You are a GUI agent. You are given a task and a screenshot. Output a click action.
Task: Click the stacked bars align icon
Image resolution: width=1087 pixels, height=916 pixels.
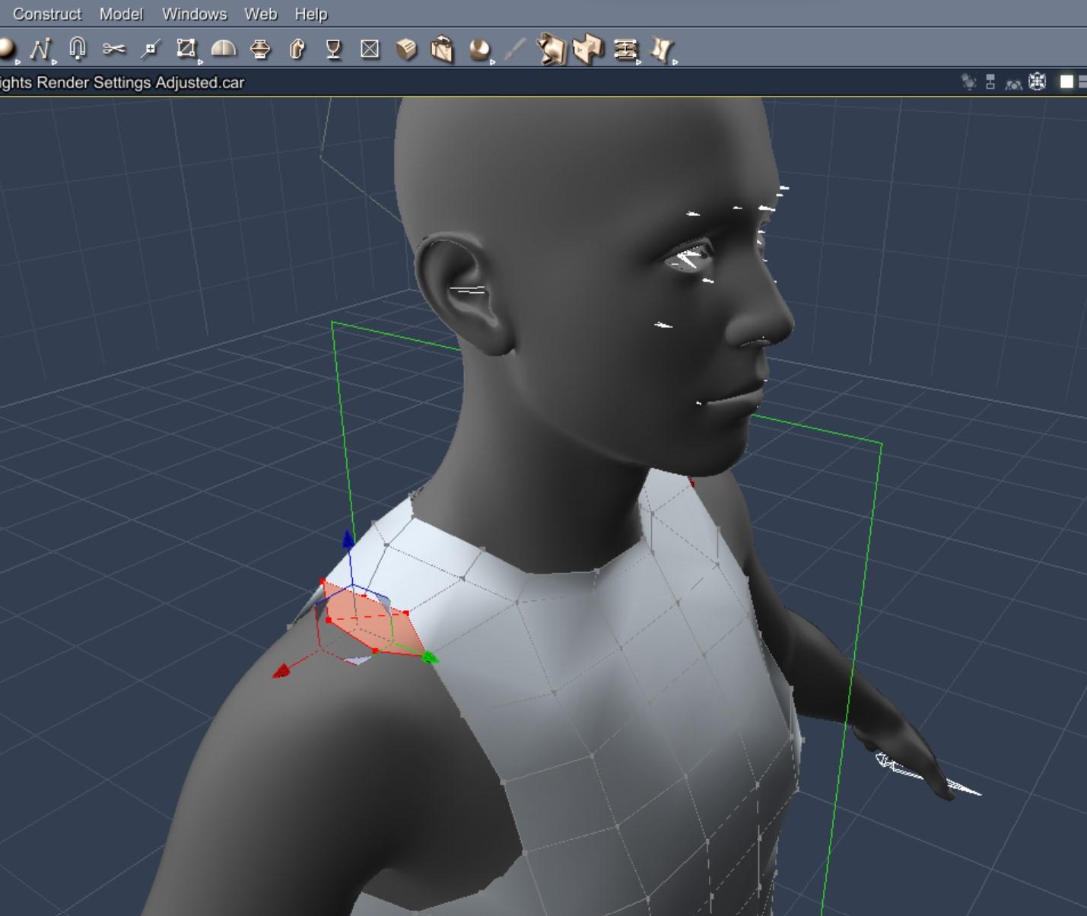625,49
